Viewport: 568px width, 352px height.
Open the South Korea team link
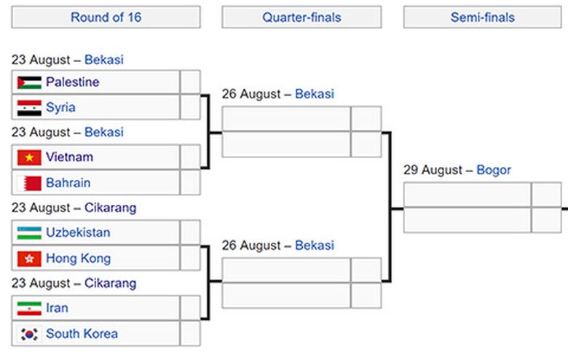click(82, 334)
